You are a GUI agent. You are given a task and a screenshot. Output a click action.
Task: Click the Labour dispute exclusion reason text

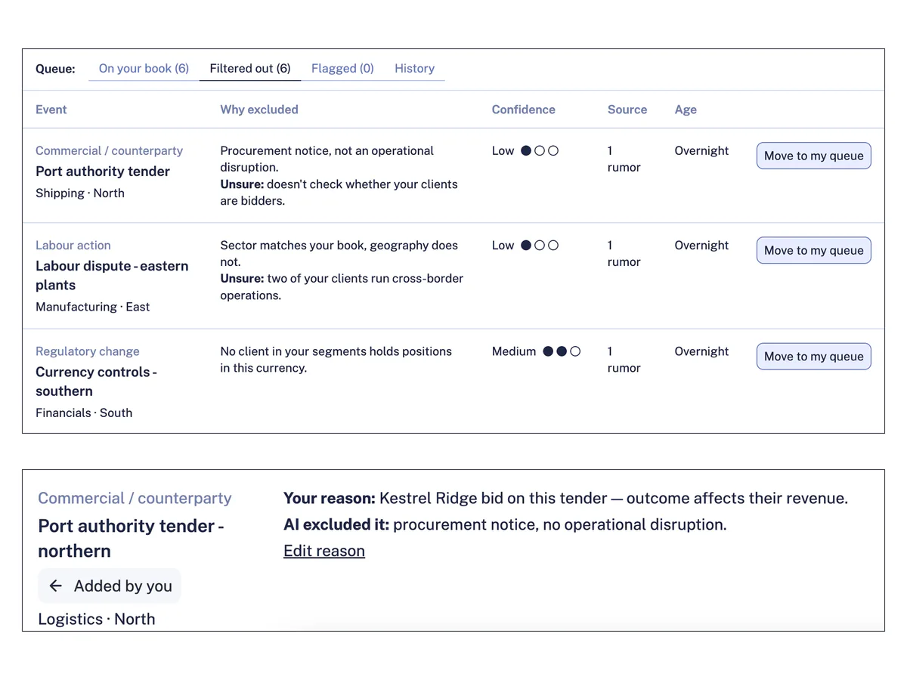342,270
